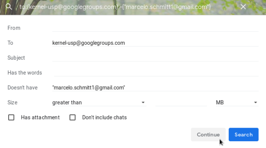
Task: Focus the From input field
Action: [x=155, y=28]
